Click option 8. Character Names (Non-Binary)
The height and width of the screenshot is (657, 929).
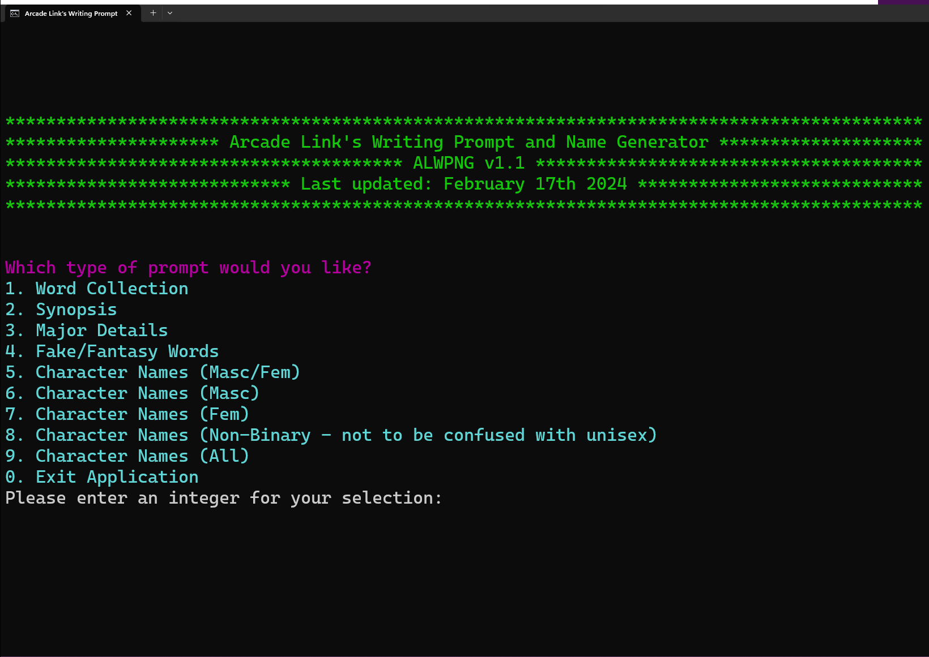click(x=331, y=435)
